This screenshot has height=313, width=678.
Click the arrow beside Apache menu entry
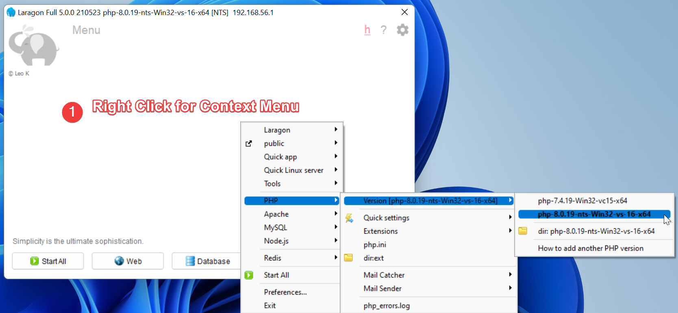click(336, 213)
